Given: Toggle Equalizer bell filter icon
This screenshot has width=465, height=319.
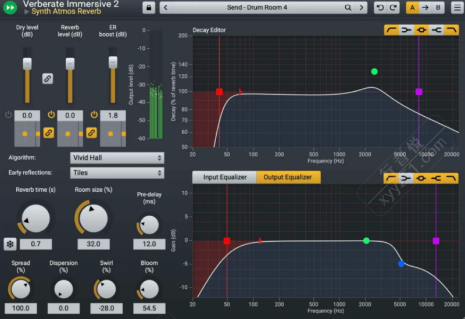Looking at the screenshot, I should pyautogui.click(x=421, y=178).
